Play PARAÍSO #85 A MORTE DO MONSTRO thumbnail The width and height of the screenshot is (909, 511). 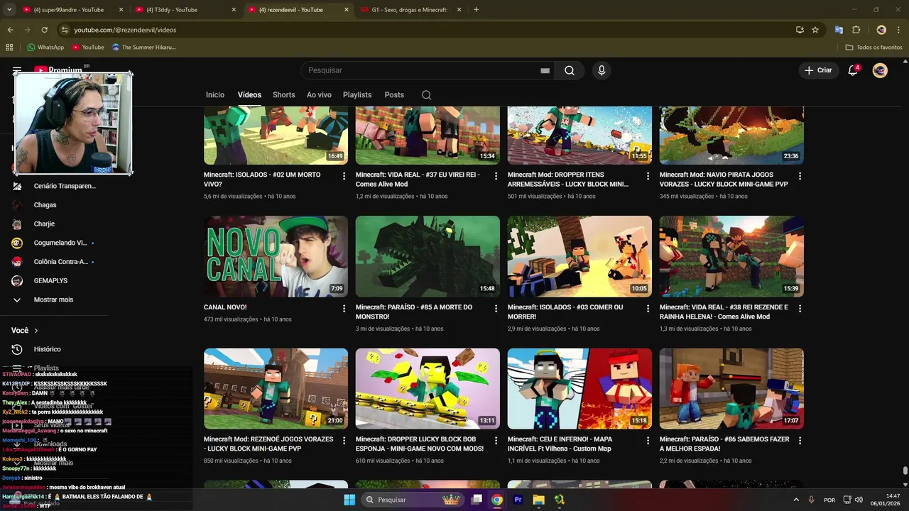(428, 256)
